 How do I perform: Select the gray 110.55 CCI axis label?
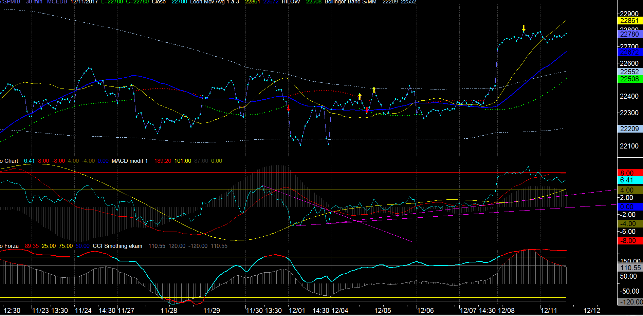629,268
